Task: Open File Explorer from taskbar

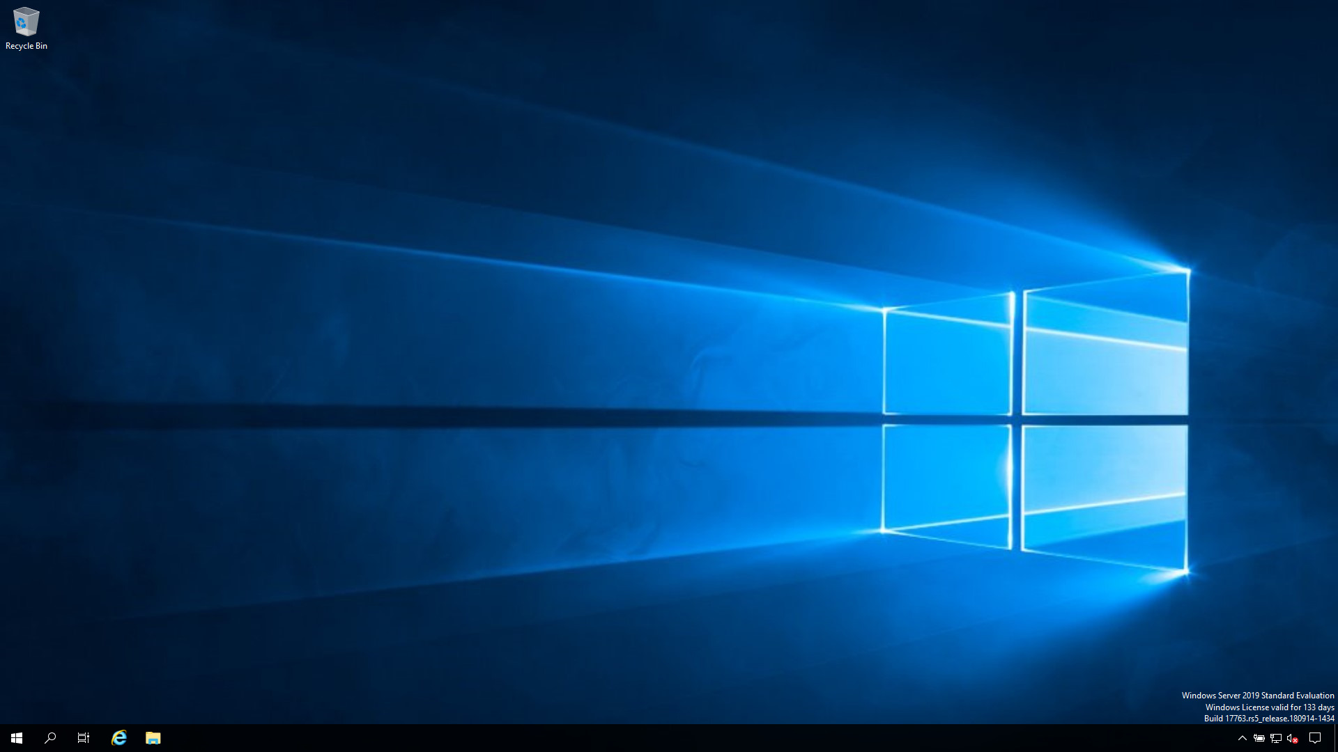Action: tap(153, 737)
